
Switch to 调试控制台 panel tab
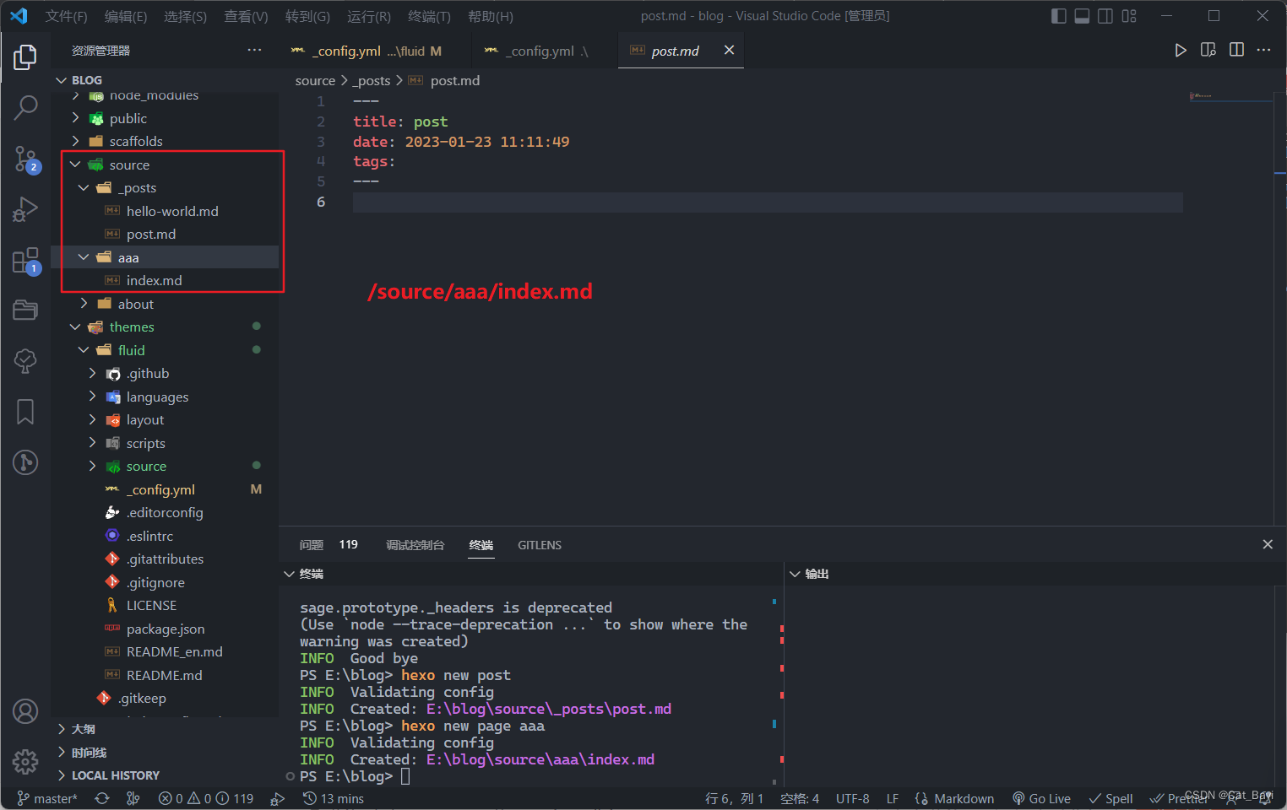(415, 545)
